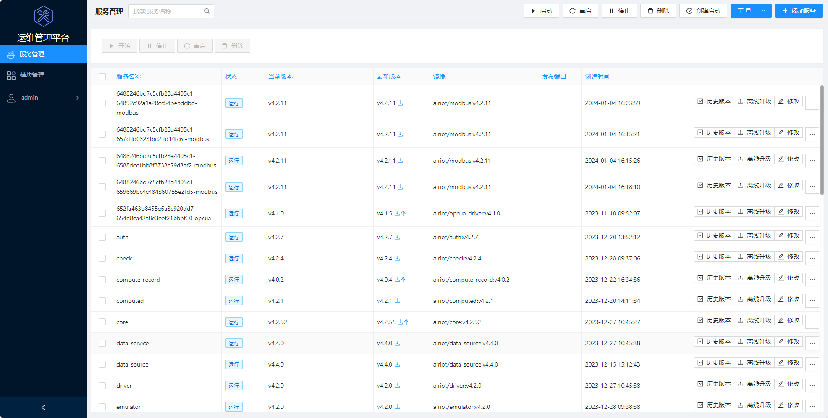Click the 重启 top toolbar button
The height and width of the screenshot is (418, 828).
click(x=580, y=11)
